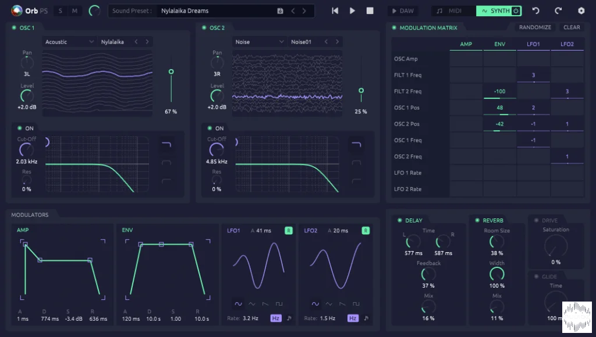Select the LFO1 column in the matrix

(x=533, y=44)
